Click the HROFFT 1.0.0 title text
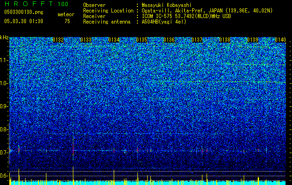The image size is (292, 185). pos(37,4)
